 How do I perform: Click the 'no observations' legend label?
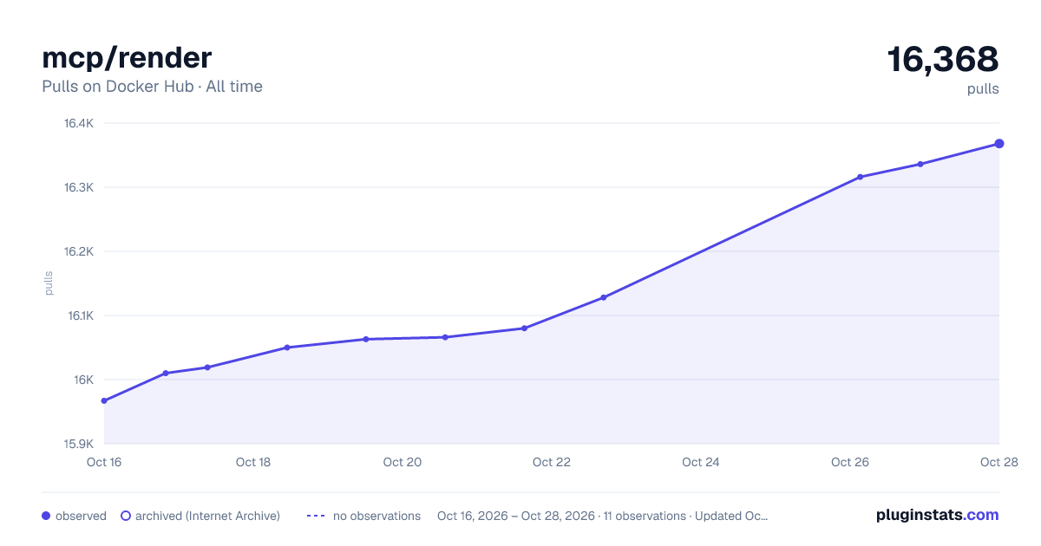point(376,516)
